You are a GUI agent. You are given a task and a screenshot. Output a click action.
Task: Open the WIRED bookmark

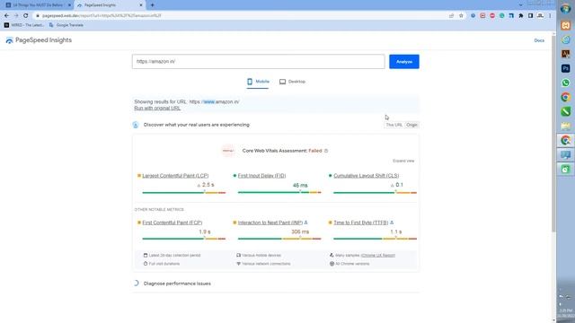click(x=24, y=25)
